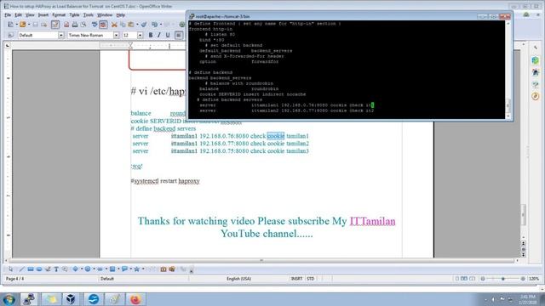The width and height of the screenshot is (545, 306).
Task: Click the PuTTY terminal window vertical scrollbar
Action: coord(508,70)
